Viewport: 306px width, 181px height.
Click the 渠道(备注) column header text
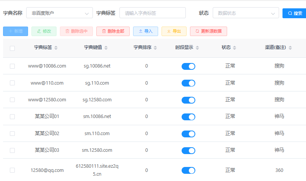275,47
